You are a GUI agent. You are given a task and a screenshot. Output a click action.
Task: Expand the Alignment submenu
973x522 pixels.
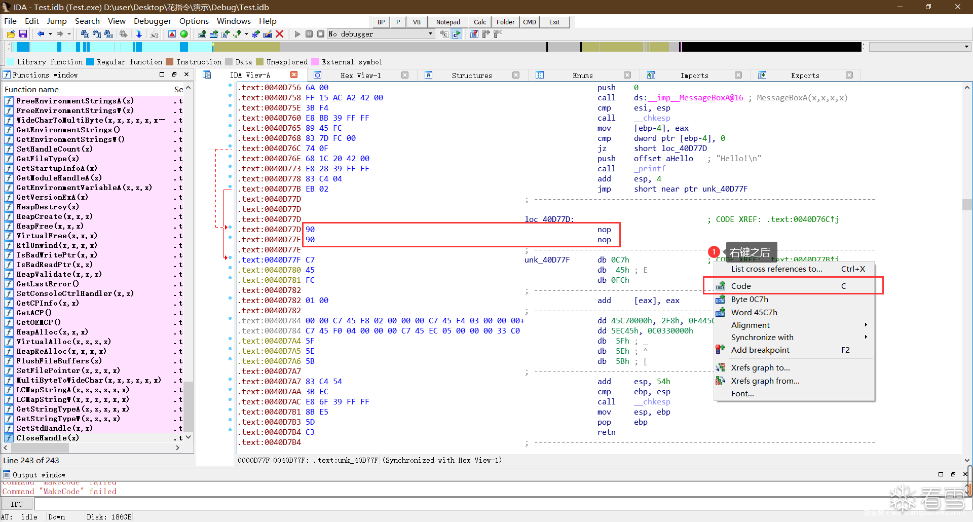(866, 325)
